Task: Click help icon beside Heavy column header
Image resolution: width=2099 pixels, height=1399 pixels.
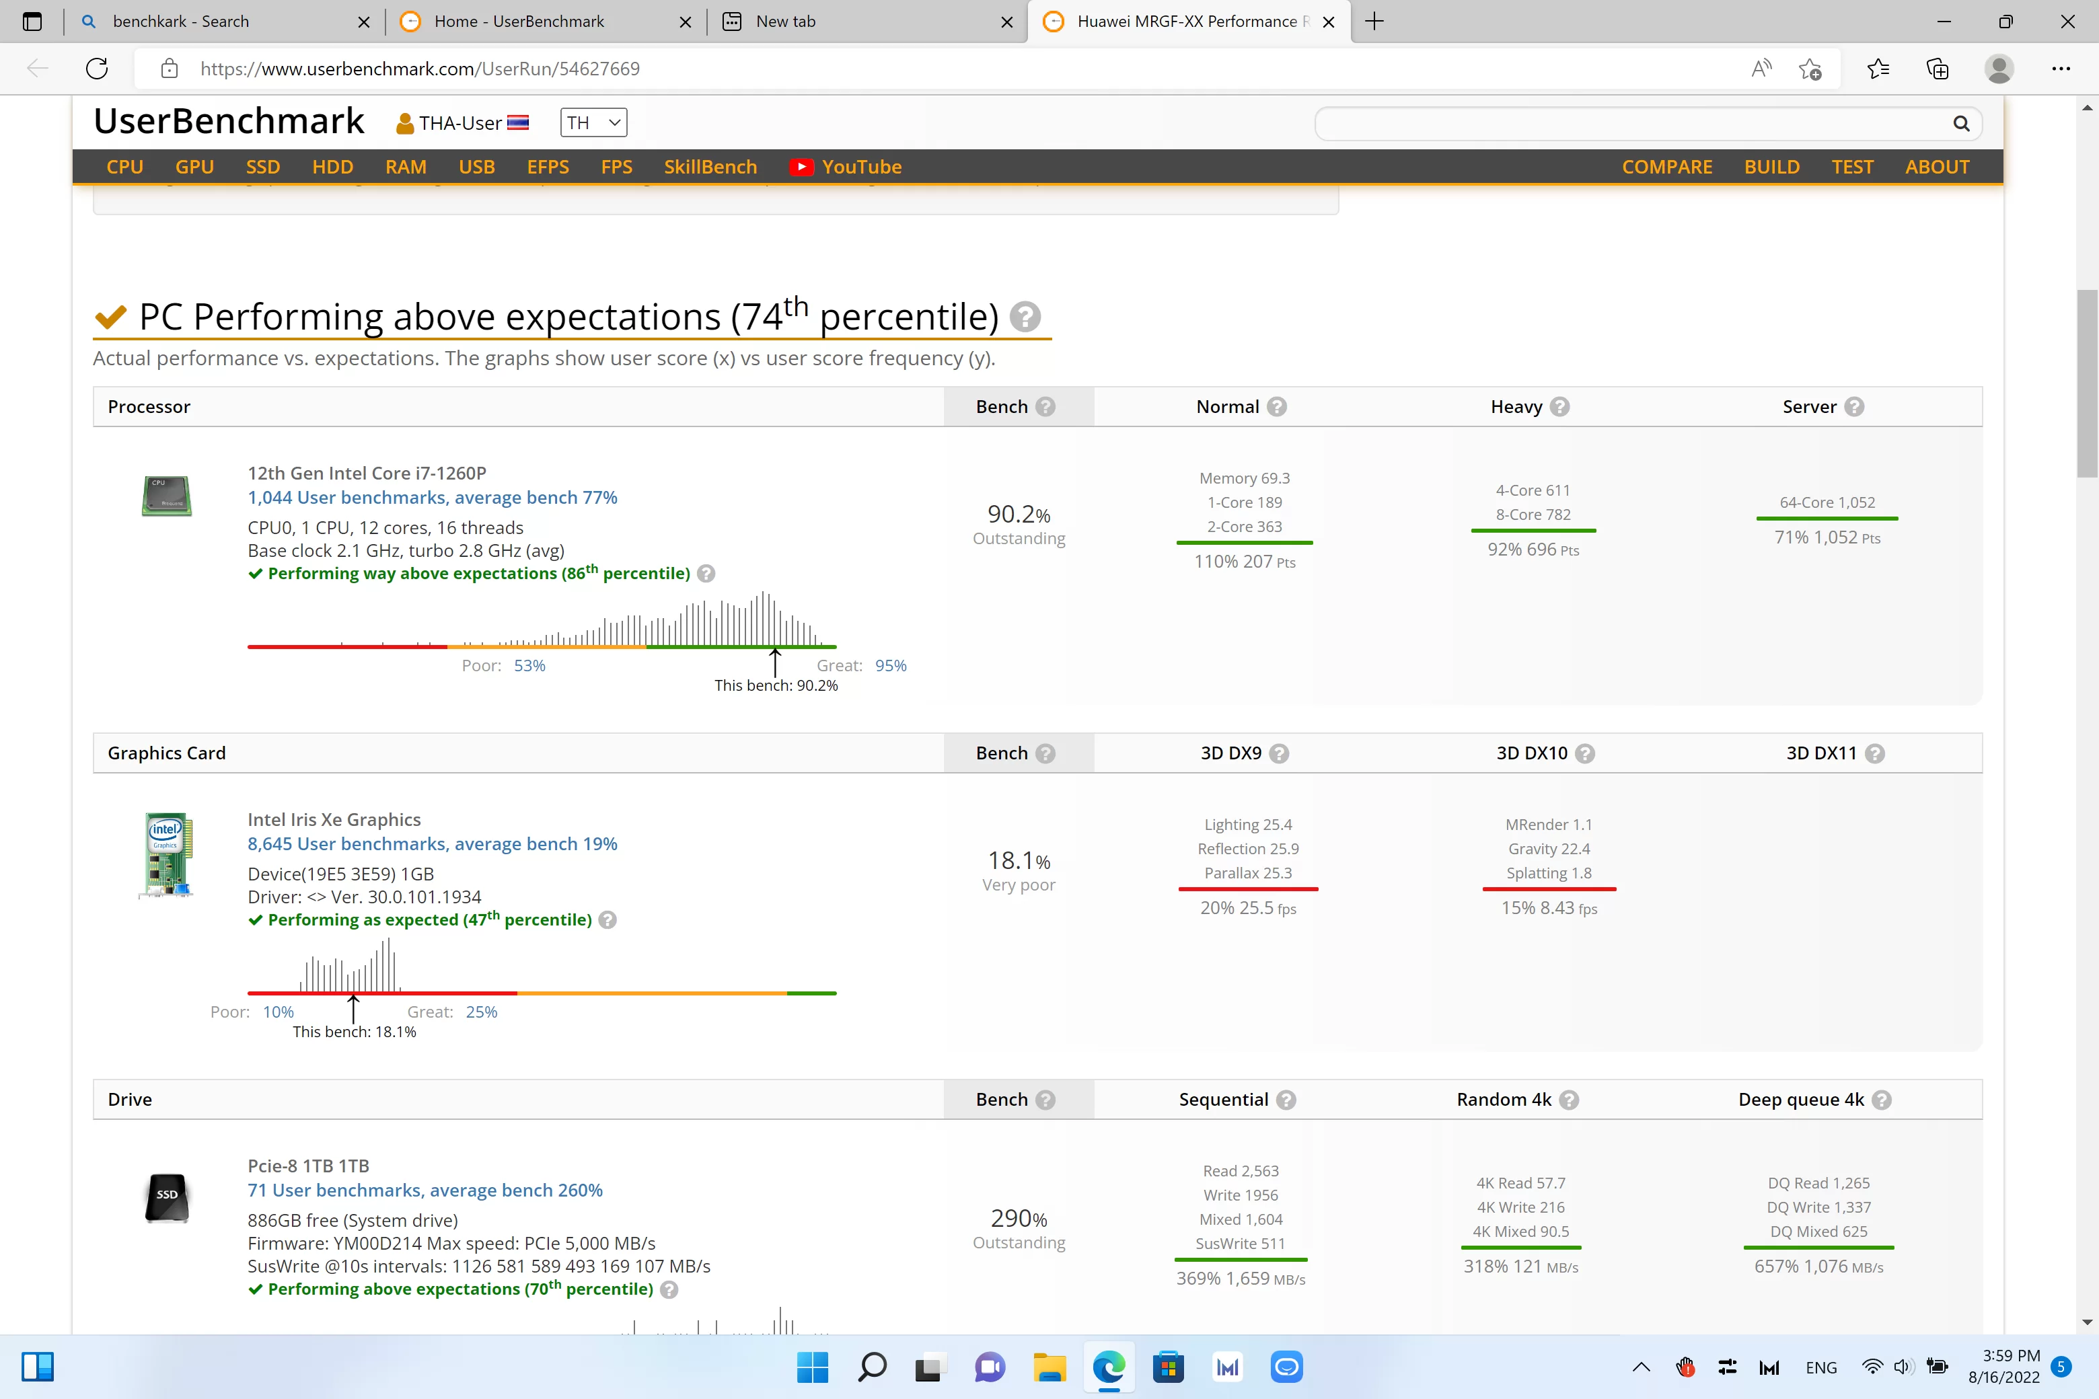Action: tap(1559, 407)
